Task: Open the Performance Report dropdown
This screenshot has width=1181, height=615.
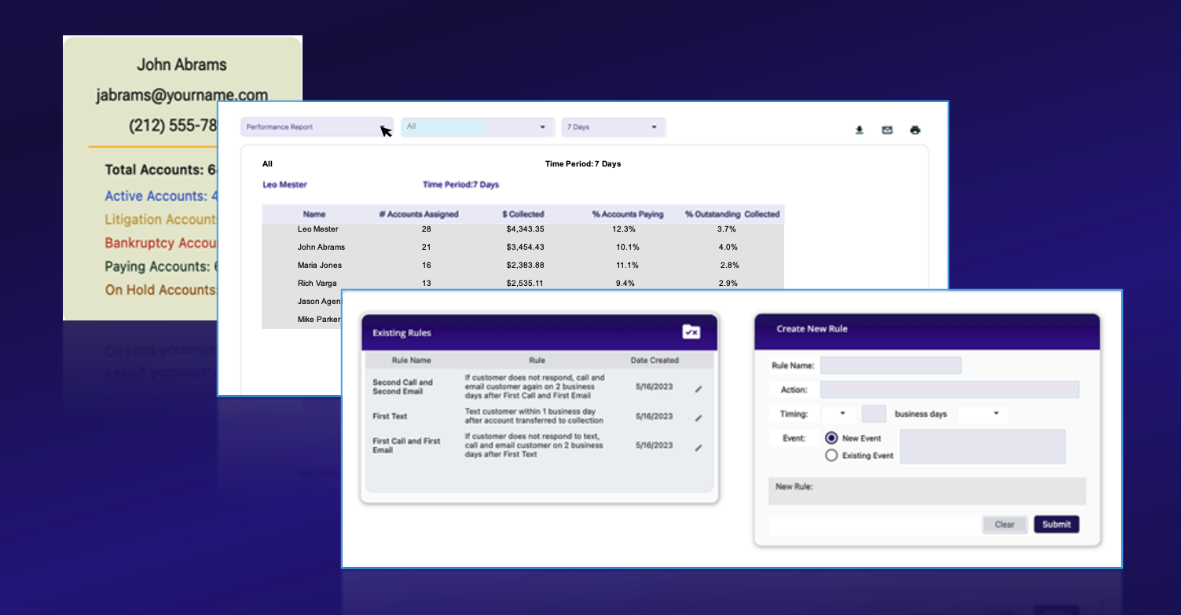Action: [317, 127]
